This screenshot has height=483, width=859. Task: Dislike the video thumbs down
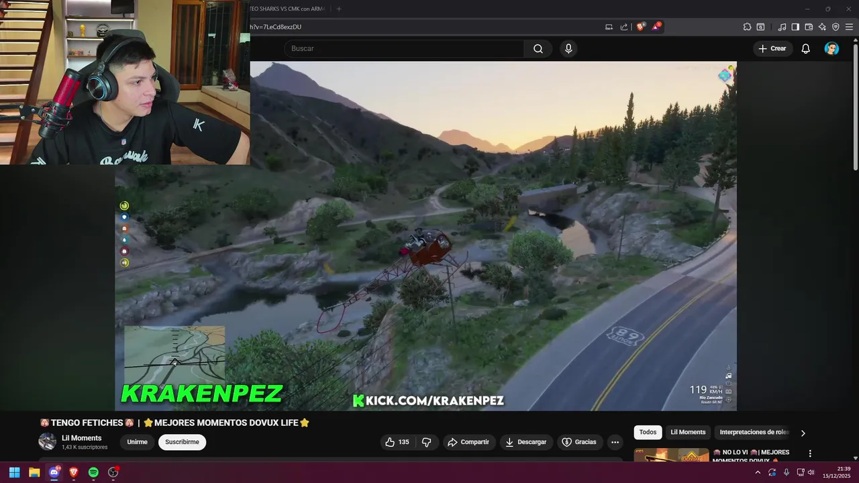(x=427, y=442)
